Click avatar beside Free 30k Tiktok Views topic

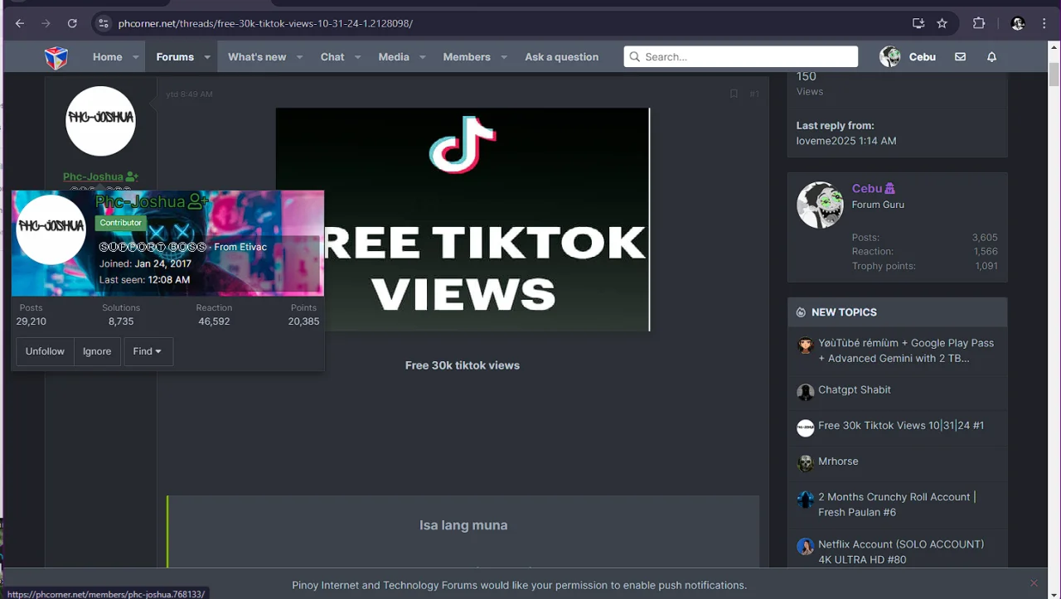tap(806, 428)
